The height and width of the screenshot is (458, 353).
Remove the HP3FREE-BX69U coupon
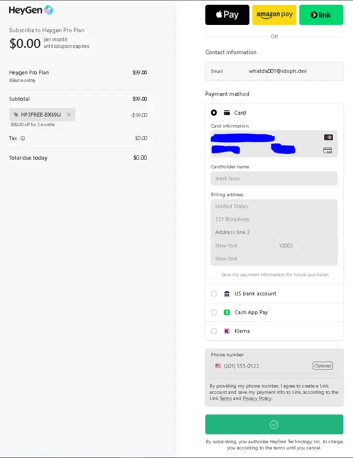click(x=69, y=115)
